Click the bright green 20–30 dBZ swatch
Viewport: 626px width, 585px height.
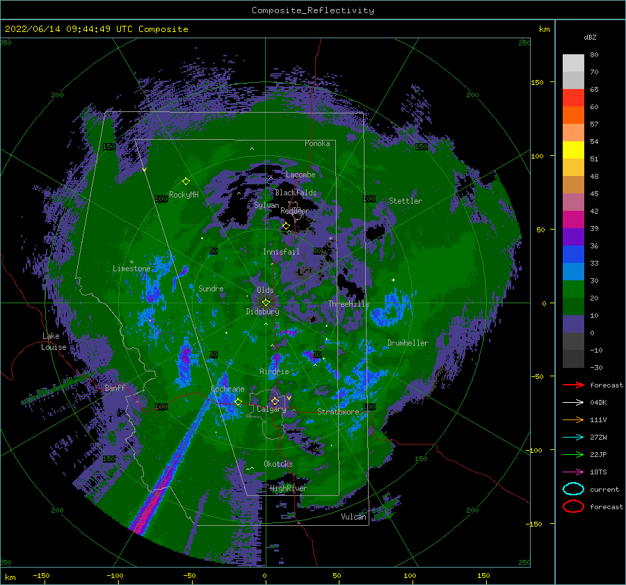pos(573,289)
